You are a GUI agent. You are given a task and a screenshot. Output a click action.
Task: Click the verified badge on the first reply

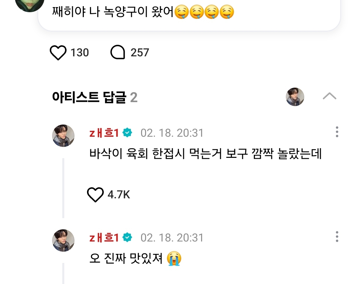(x=128, y=133)
